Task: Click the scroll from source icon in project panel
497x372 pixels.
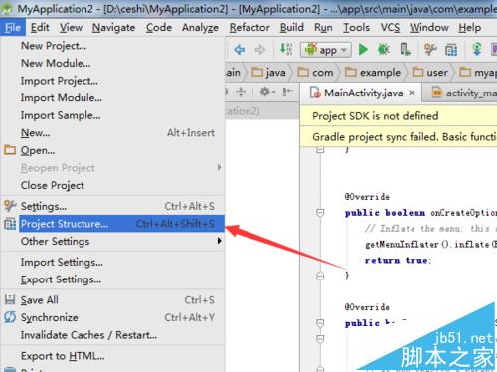Action: click(241, 92)
